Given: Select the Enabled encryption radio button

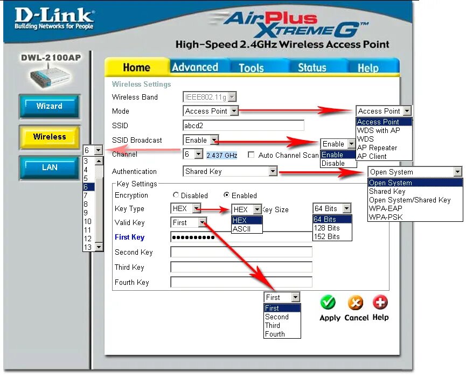Looking at the screenshot, I should 226,195.
